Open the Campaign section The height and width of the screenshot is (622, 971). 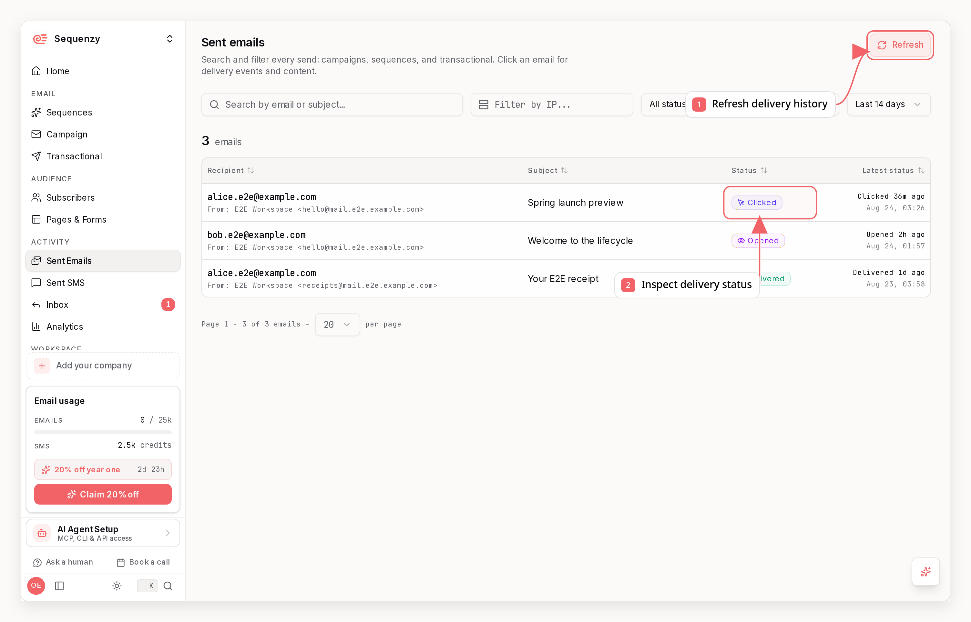pos(103,134)
